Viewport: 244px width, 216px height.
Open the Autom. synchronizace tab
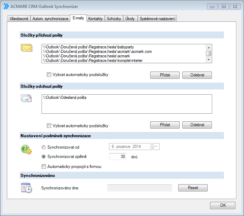click(x=50, y=19)
